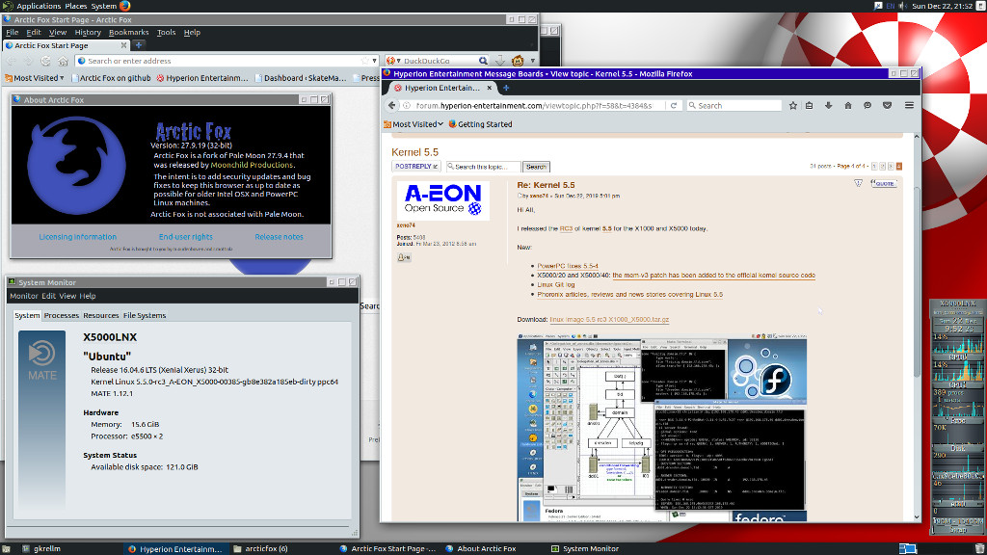Click the Pocket icon in Firefox
The image size is (987, 555).
pyautogui.click(x=887, y=106)
